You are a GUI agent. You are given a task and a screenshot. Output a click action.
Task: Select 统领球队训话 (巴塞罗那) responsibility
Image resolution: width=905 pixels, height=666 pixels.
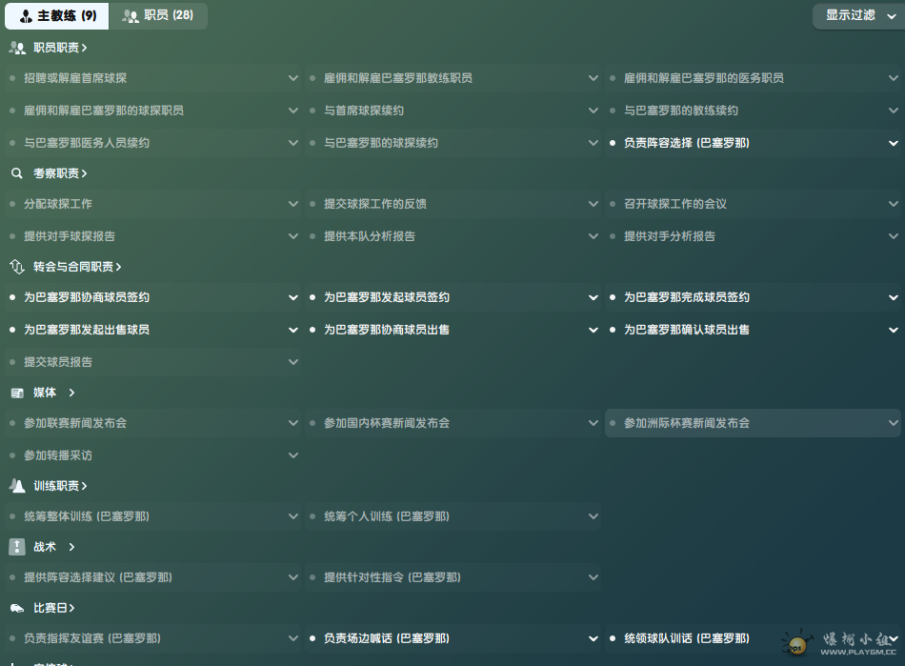point(754,638)
